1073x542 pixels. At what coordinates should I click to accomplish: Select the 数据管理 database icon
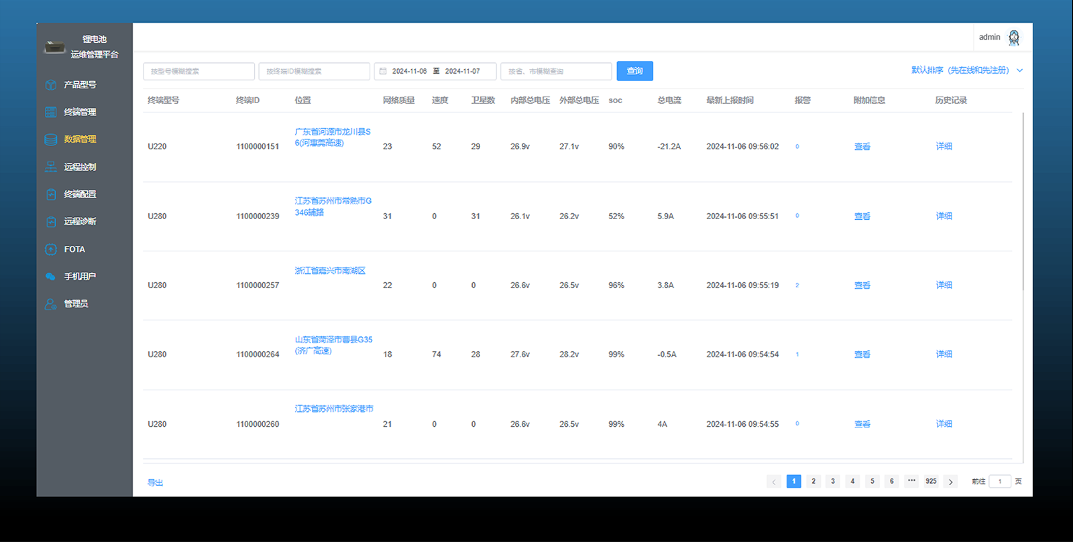click(x=51, y=139)
